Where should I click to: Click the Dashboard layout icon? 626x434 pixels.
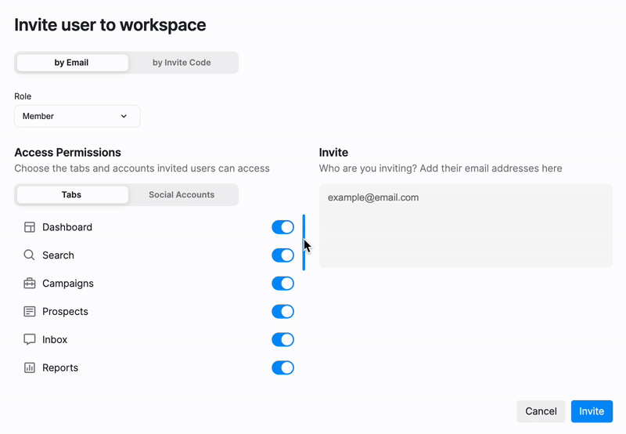tap(30, 227)
